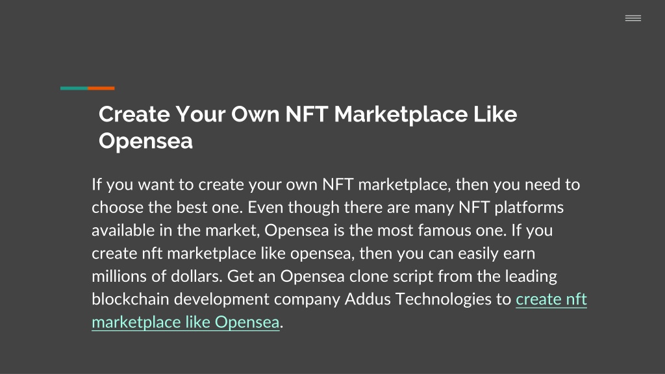
Task: Open the 'marketplace like Opensea' link
Action: pyautogui.click(x=185, y=322)
